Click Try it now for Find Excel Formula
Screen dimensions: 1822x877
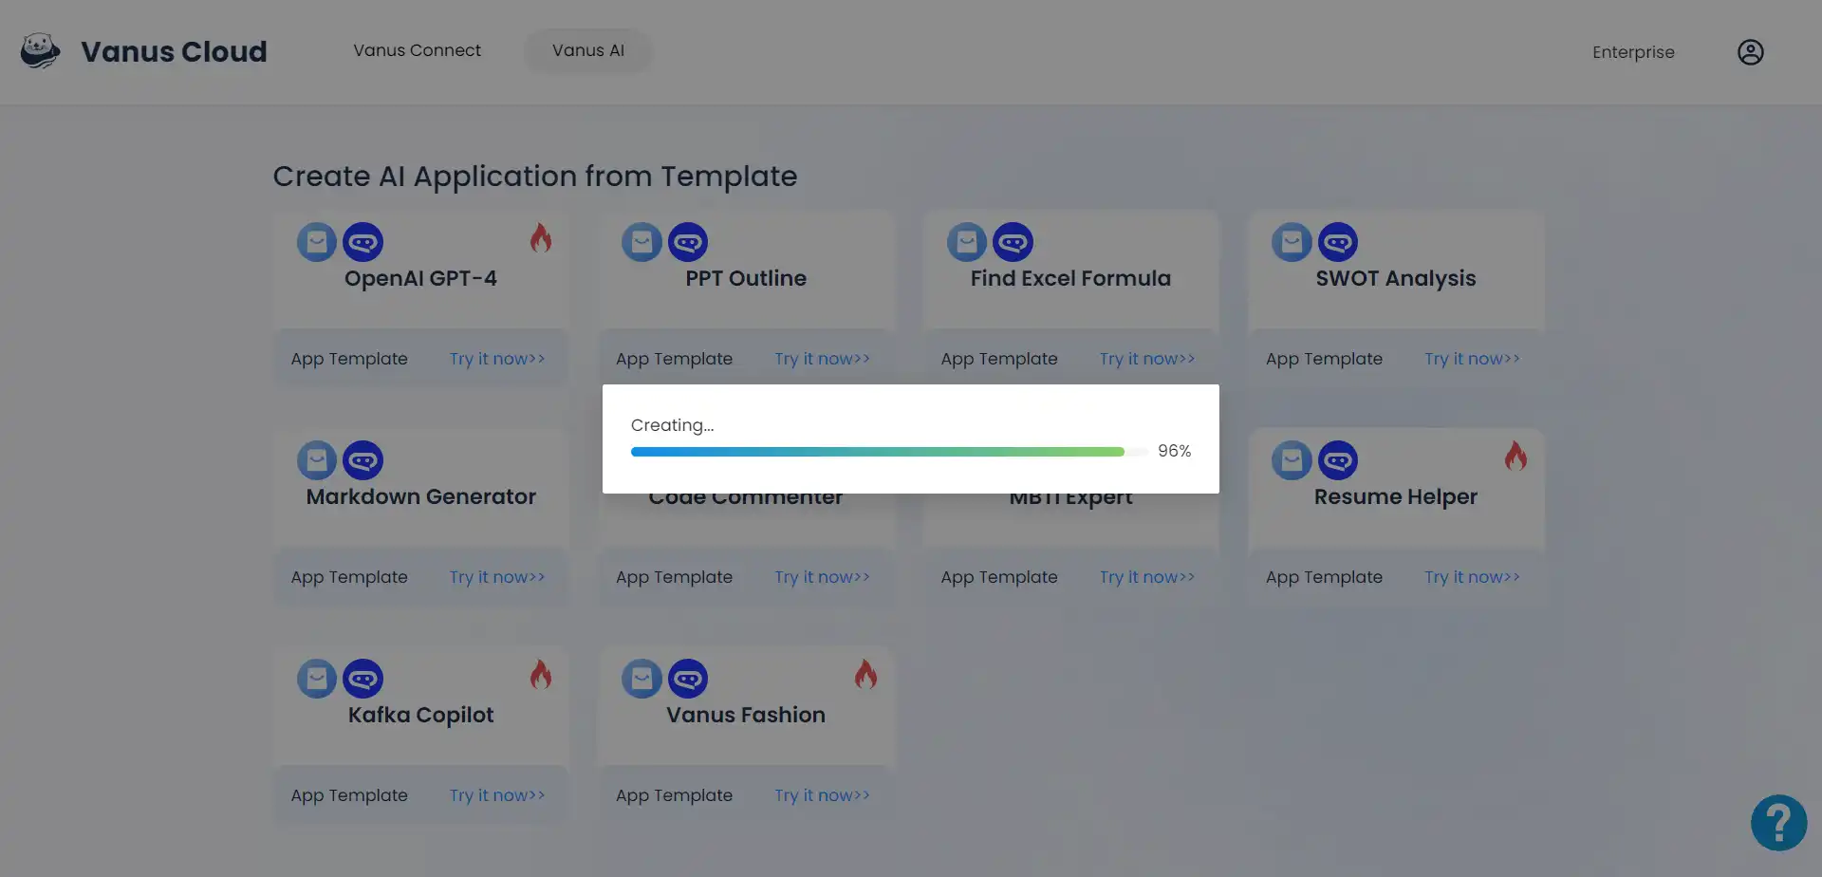1147,359
